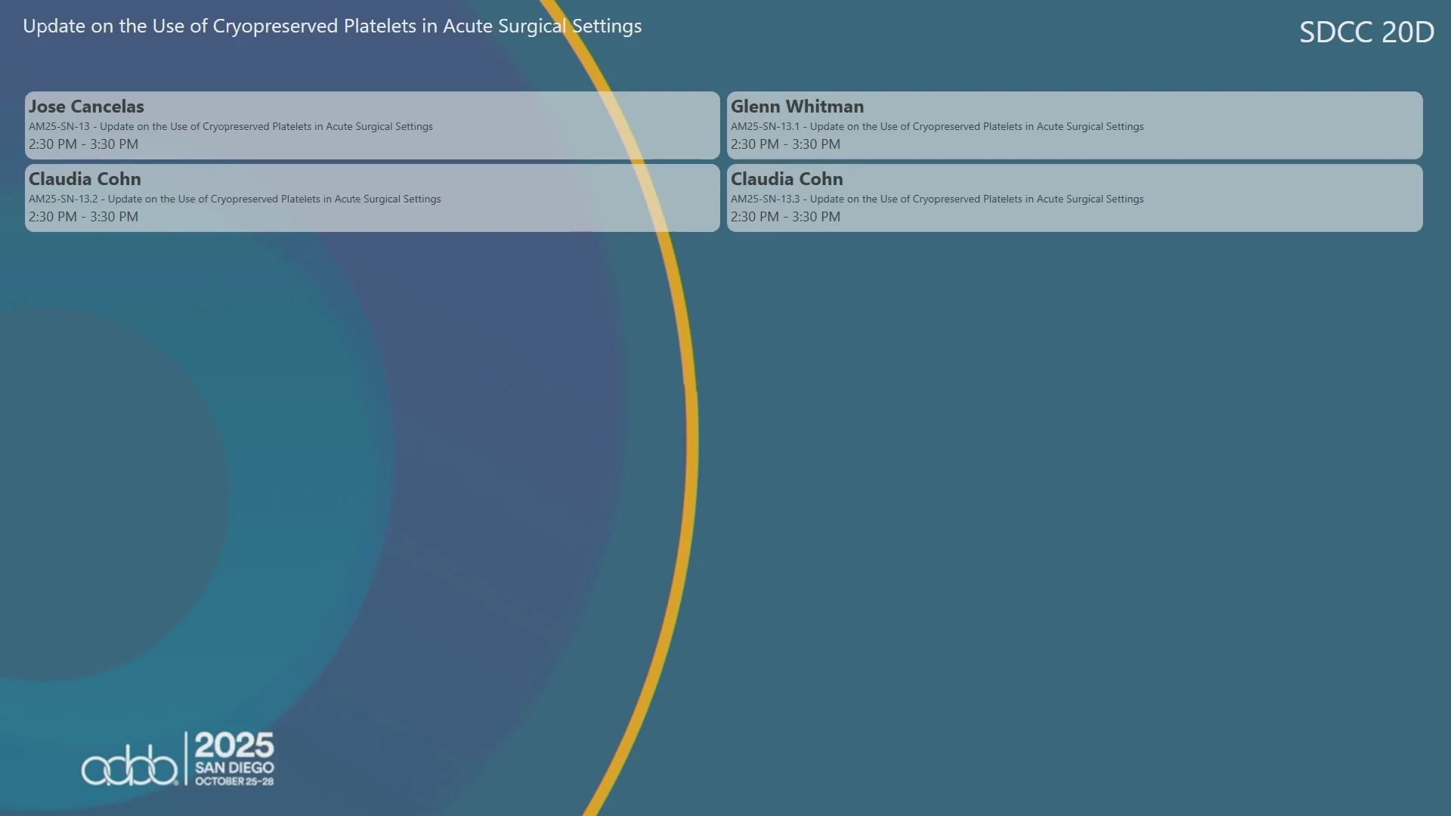Click time range on AM25-SN-13.2 card
This screenshot has height=816, width=1451.
click(83, 217)
